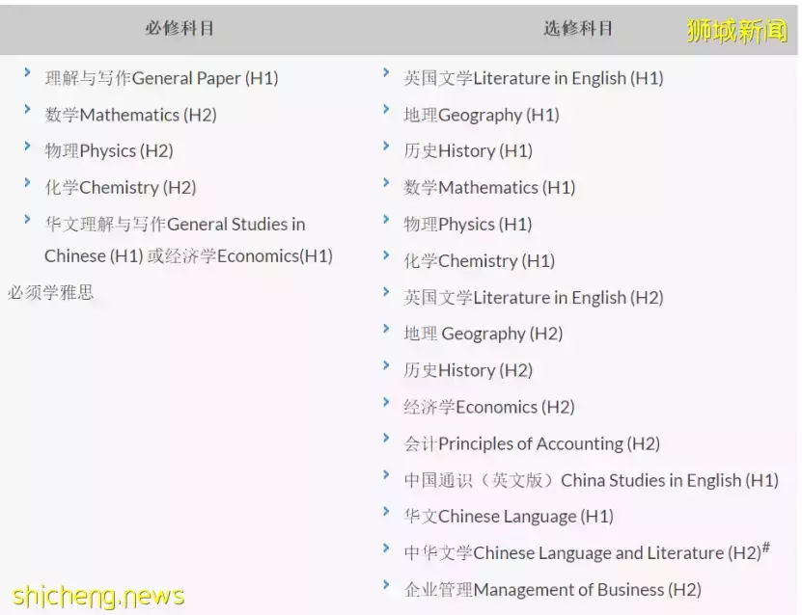This screenshot has width=802, height=615.
Task: Click the chevron before 化学Chemistry (H2)
Action: (28, 183)
